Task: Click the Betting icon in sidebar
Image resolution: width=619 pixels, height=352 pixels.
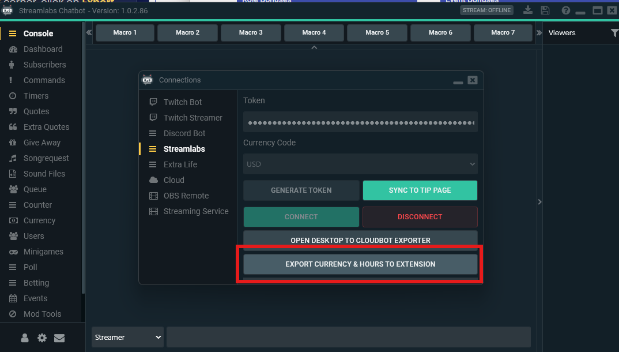Action: (x=13, y=283)
